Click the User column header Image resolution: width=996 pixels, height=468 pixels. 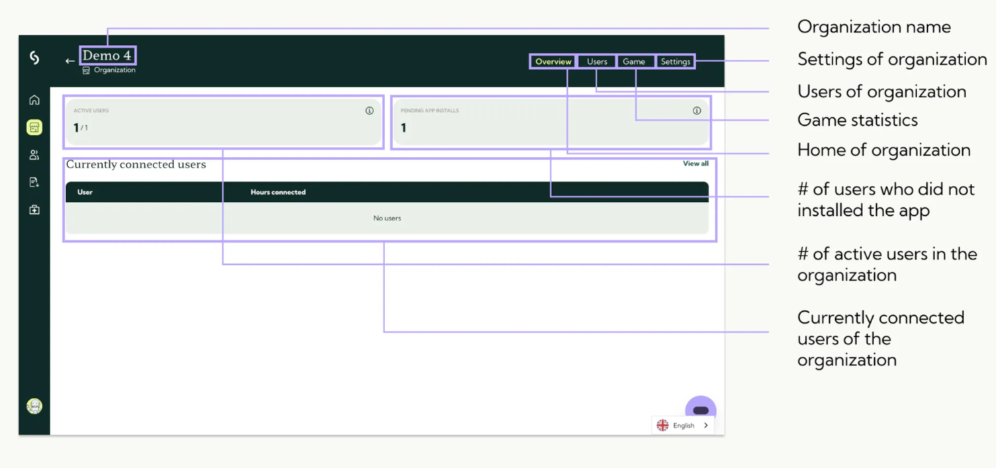pyautogui.click(x=85, y=192)
